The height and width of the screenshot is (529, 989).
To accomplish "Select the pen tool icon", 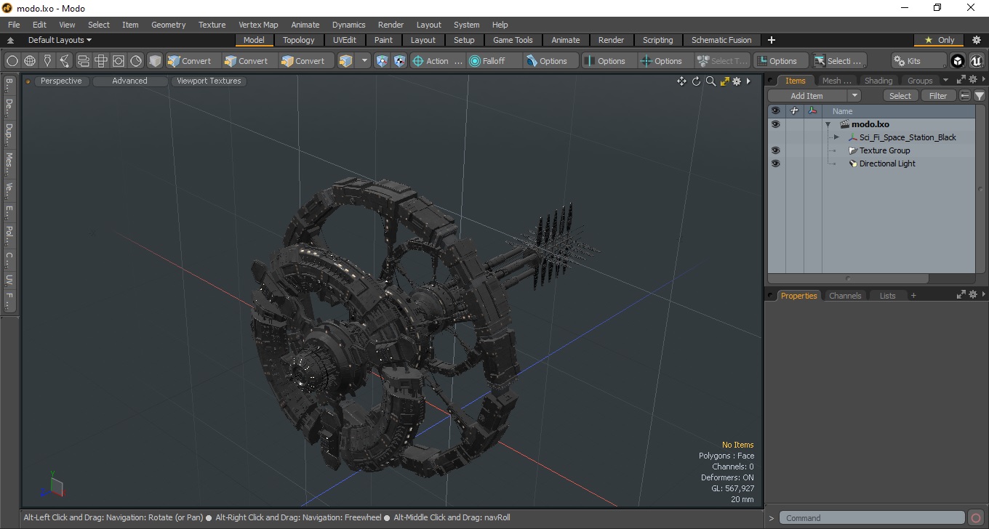I will (x=47, y=61).
